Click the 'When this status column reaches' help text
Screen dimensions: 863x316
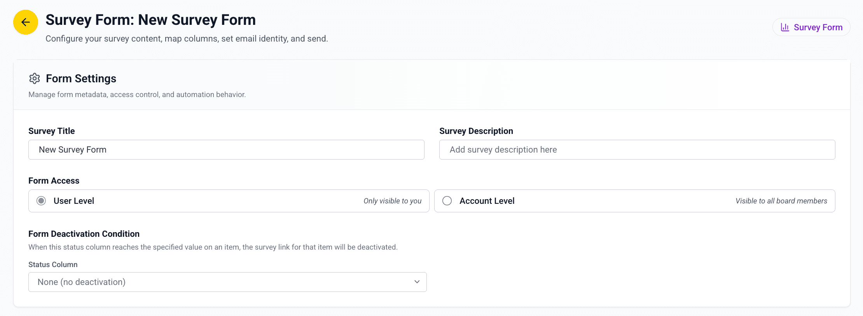point(213,247)
